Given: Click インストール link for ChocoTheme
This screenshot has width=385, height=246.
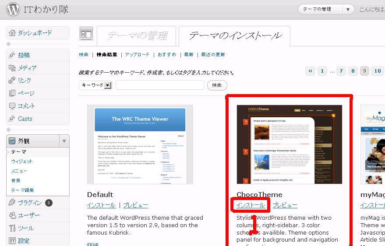Looking at the screenshot, I should tap(251, 205).
